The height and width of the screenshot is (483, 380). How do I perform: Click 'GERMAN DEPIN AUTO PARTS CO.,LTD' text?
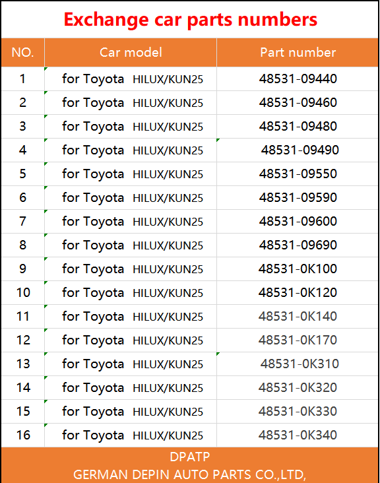click(x=189, y=474)
